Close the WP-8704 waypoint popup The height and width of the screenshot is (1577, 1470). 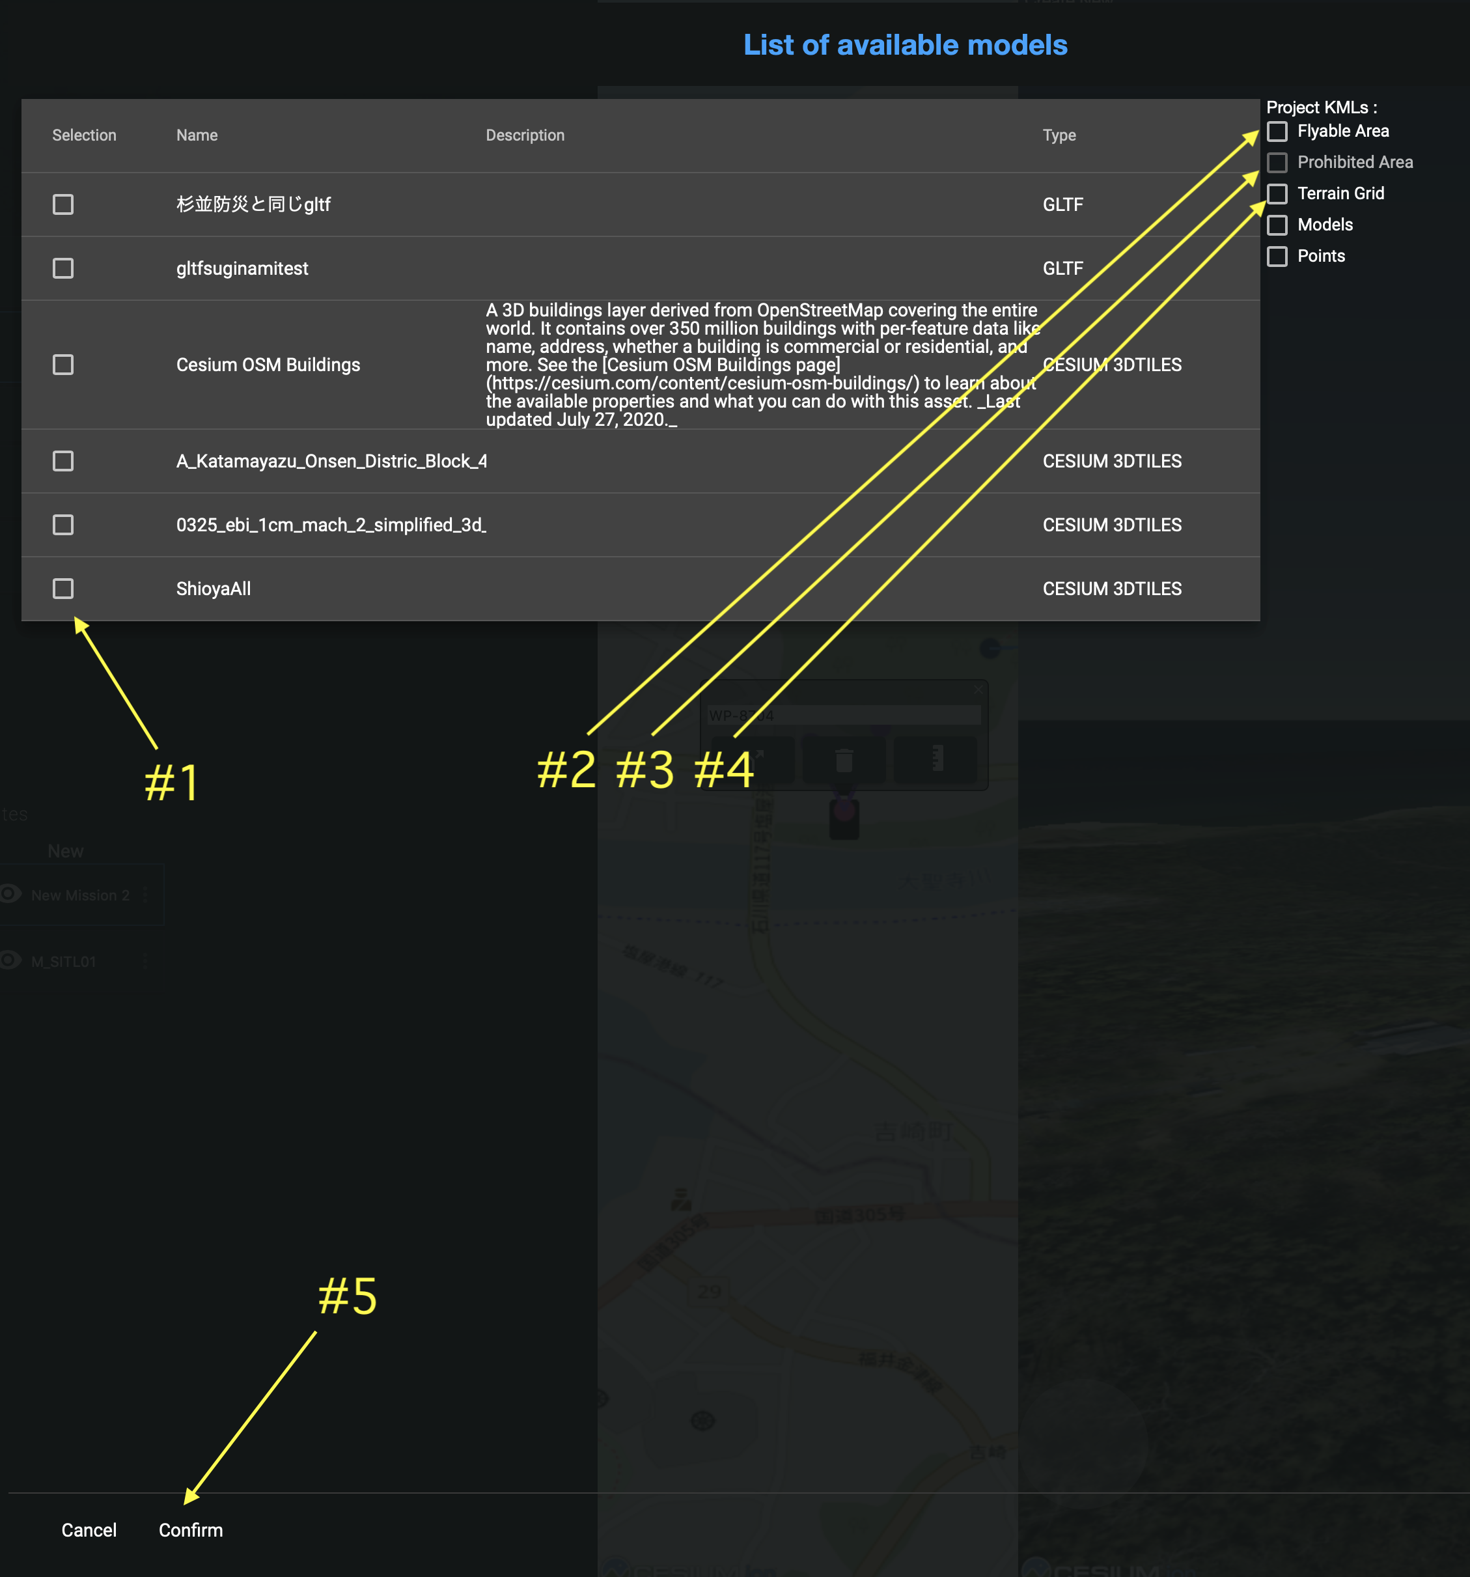(x=978, y=690)
